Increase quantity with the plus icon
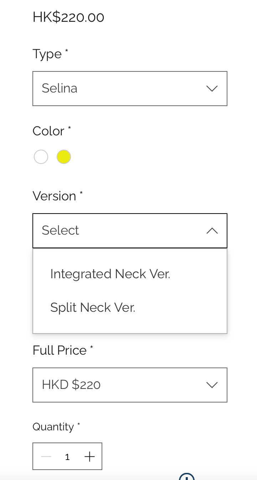The height and width of the screenshot is (480, 257). click(89, 456)
